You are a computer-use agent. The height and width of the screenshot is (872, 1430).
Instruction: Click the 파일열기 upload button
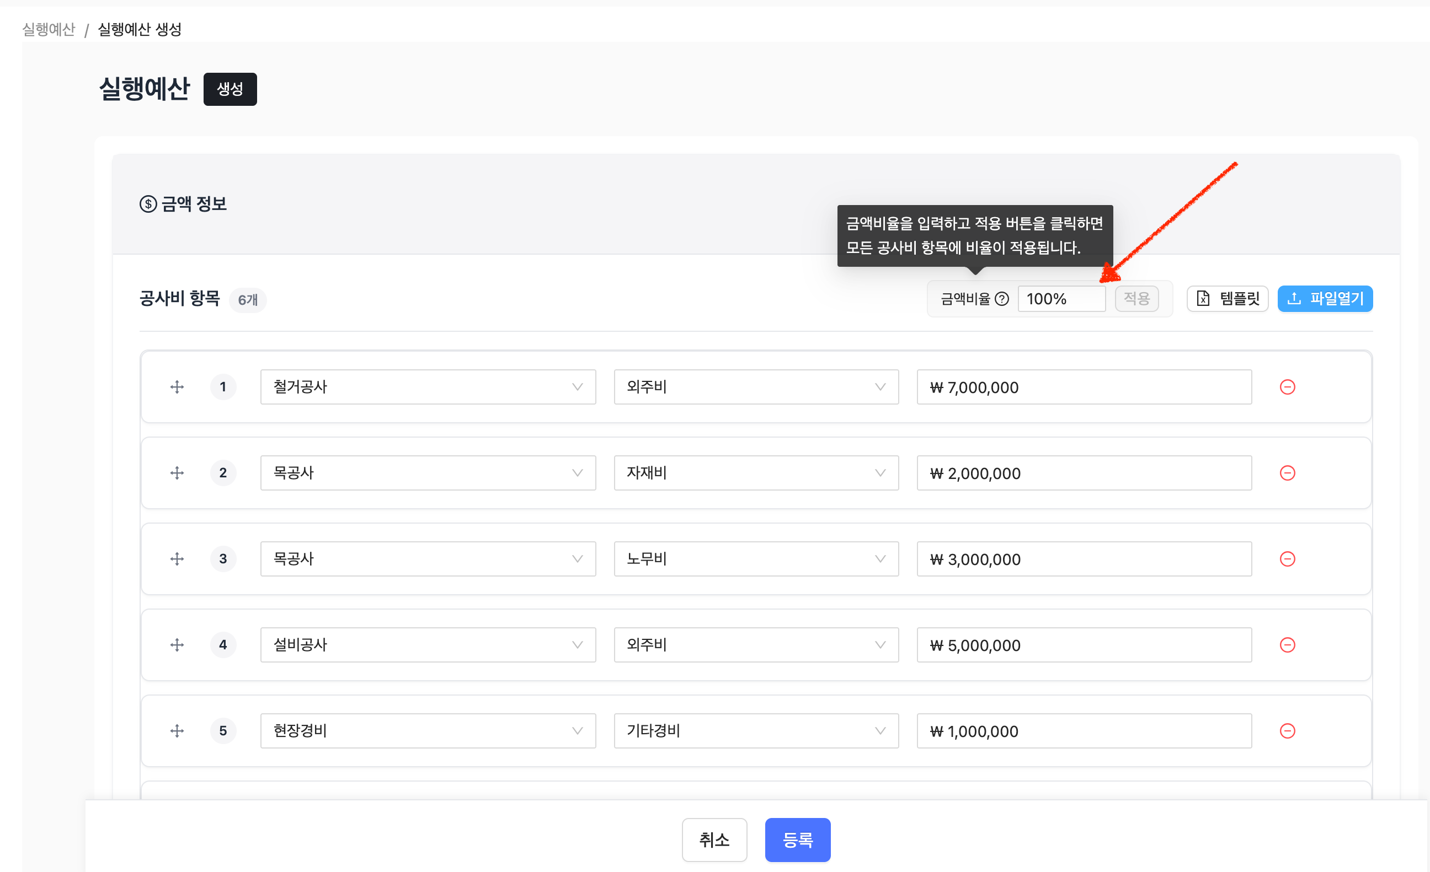1325,299
